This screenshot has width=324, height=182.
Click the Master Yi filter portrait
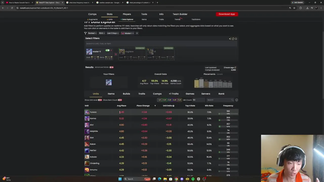[89, 52]
